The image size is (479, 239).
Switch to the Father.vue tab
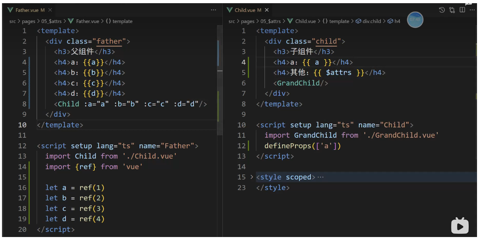pos(27,10)
